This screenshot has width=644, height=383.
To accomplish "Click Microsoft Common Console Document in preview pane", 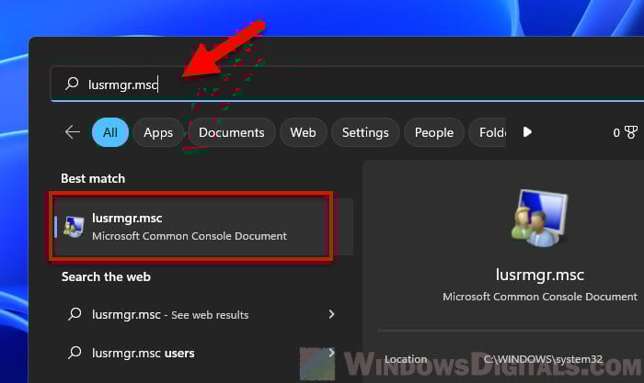I will coord(540,297).
